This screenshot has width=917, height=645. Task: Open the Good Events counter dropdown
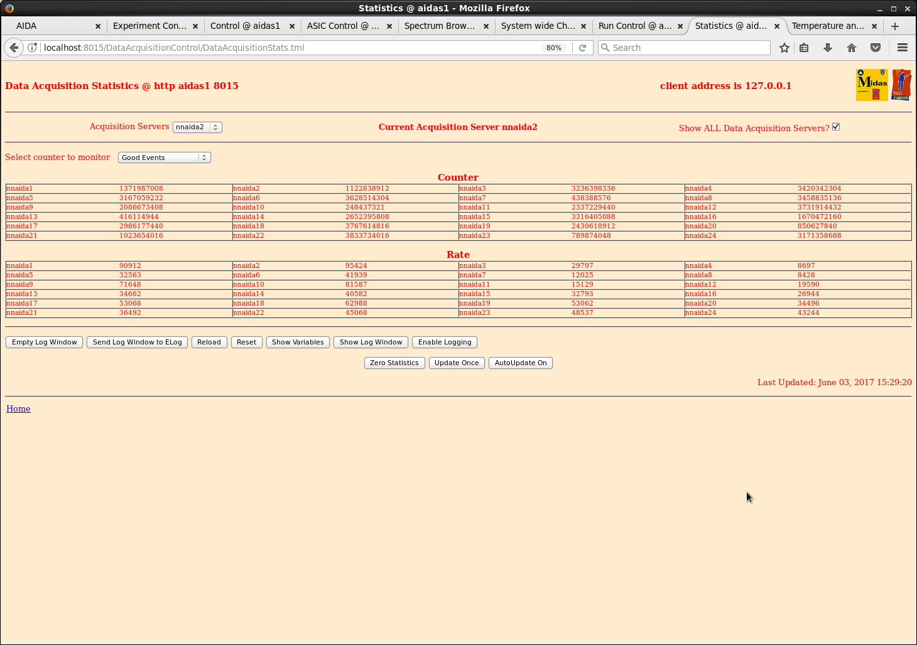tap(165, 157)
